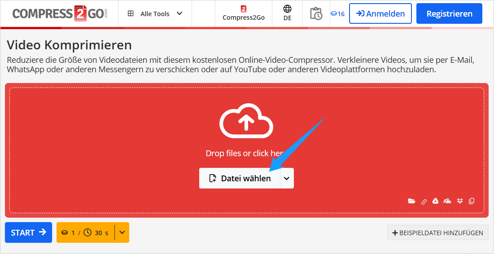Open the Compress2Go site switcher
Screen dimensions: 494x254
(243, 13)
